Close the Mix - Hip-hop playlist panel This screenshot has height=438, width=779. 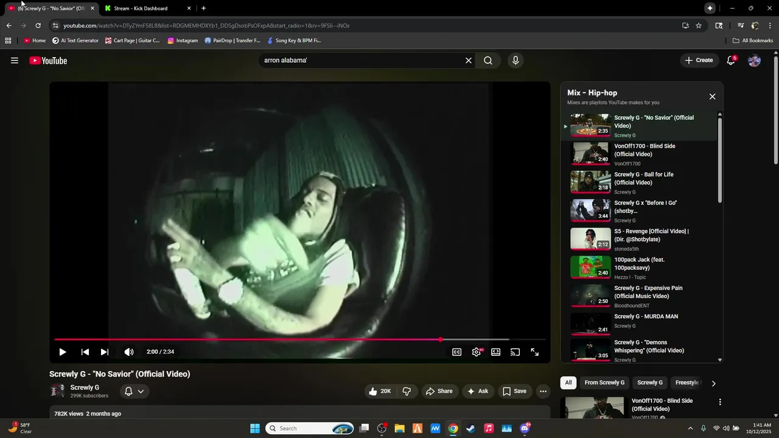coord(712,97)
